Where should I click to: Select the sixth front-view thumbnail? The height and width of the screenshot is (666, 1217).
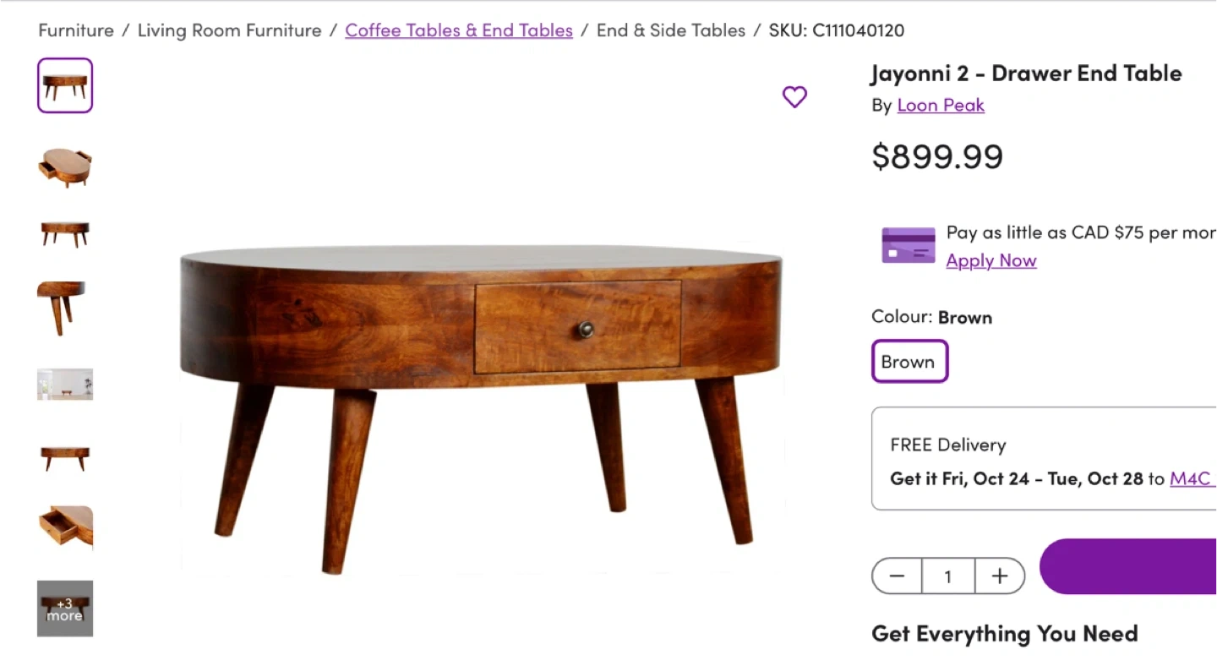[65, 457]
